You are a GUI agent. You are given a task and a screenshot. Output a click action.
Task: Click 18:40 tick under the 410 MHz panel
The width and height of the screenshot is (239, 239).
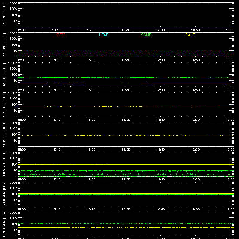tap(161, 60)
